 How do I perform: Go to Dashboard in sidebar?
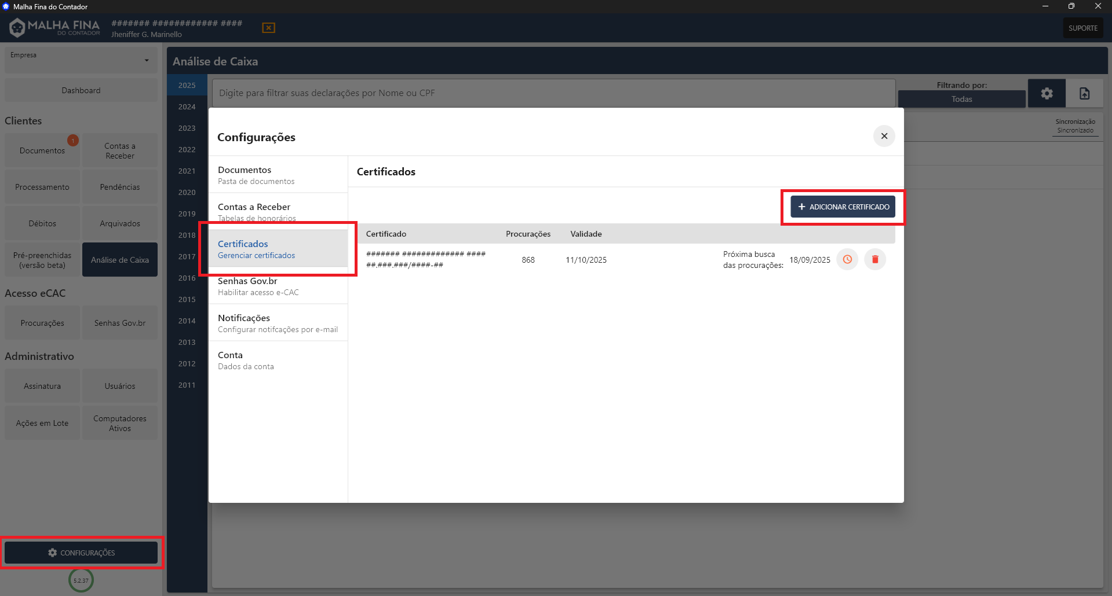(x=81, y=90)
